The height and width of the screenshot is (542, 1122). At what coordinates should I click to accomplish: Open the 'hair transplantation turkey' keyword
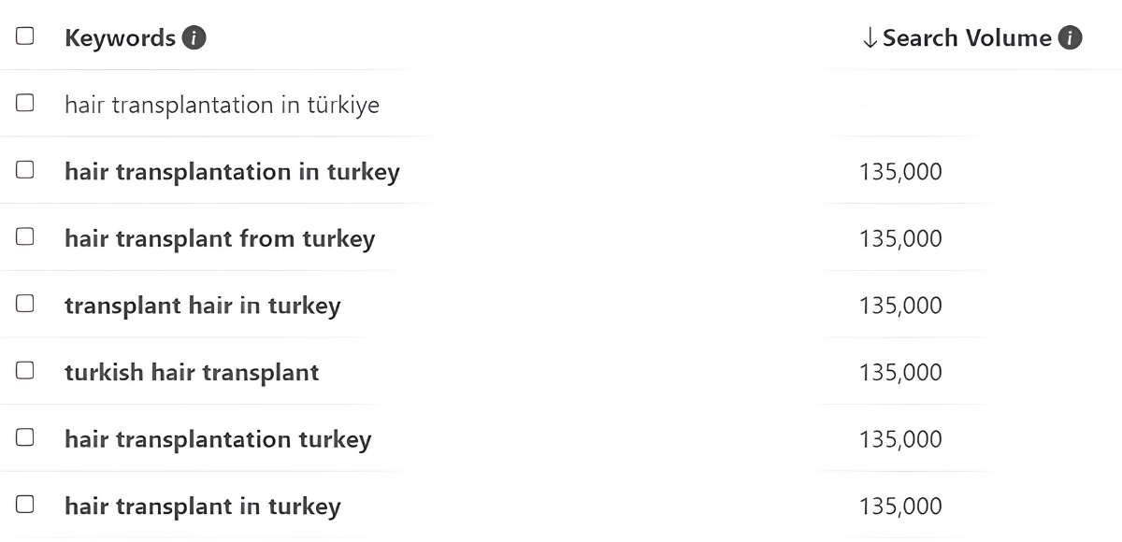[218, 439]
